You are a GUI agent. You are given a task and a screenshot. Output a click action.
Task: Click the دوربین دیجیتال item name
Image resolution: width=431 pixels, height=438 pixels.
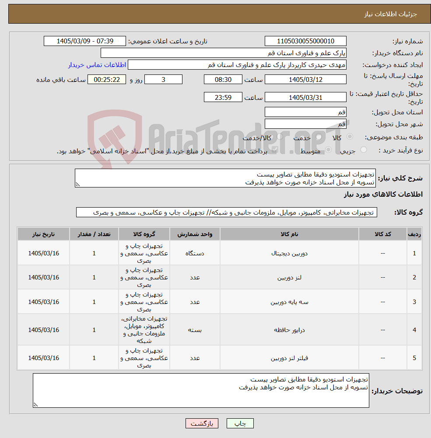pyautogui.click(x=289, y=253)
